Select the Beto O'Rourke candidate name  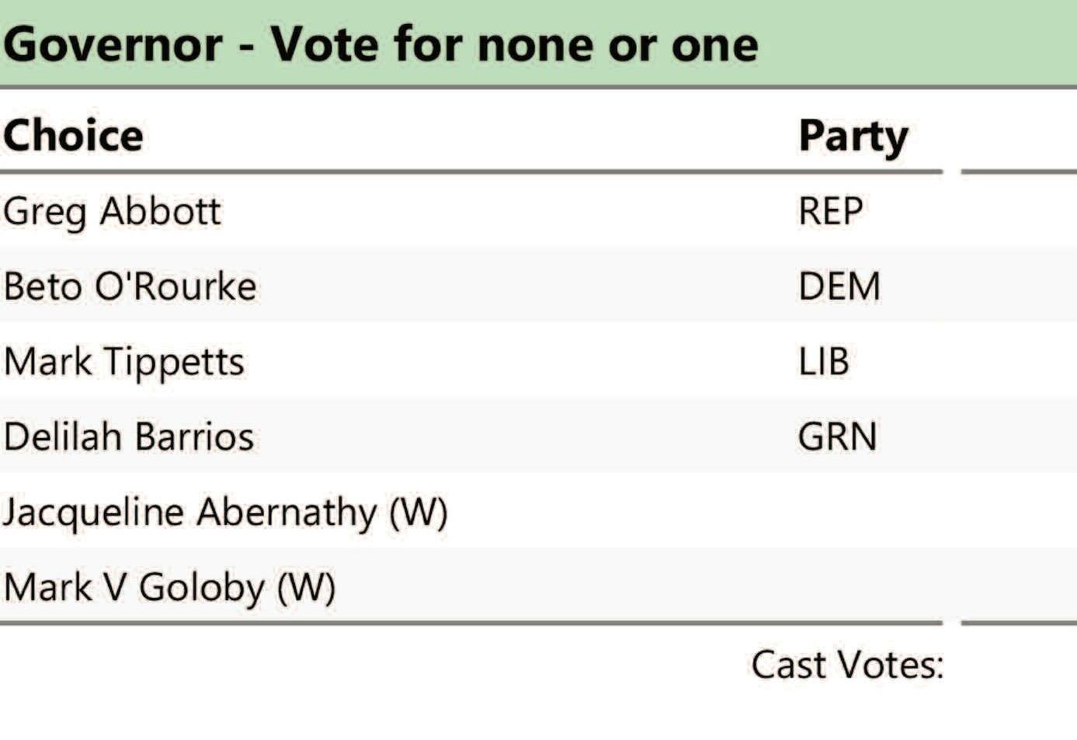tap(130, 287)
